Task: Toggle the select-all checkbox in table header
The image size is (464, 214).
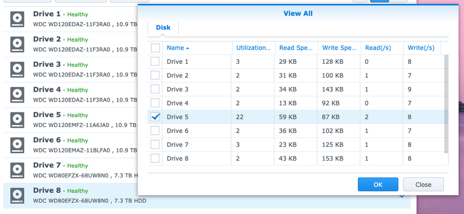Action: (x=155, y=48)
